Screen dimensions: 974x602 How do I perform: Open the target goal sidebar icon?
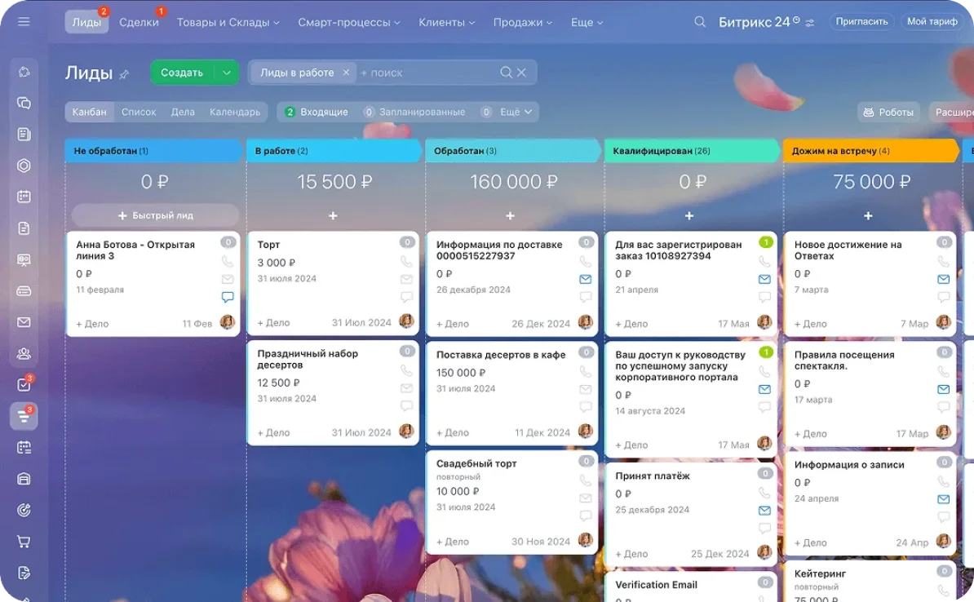(x=24, y=510)
